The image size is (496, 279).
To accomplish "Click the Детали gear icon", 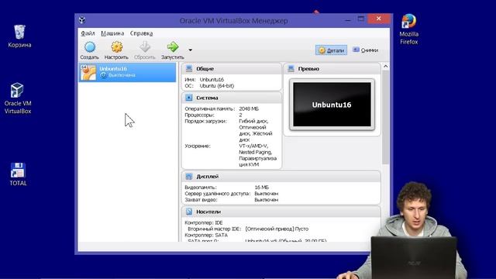I will click(322, 50).
